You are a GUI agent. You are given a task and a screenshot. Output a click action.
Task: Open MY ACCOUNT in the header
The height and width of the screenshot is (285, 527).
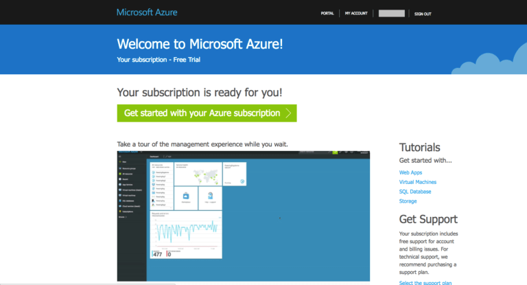[356, 14]
